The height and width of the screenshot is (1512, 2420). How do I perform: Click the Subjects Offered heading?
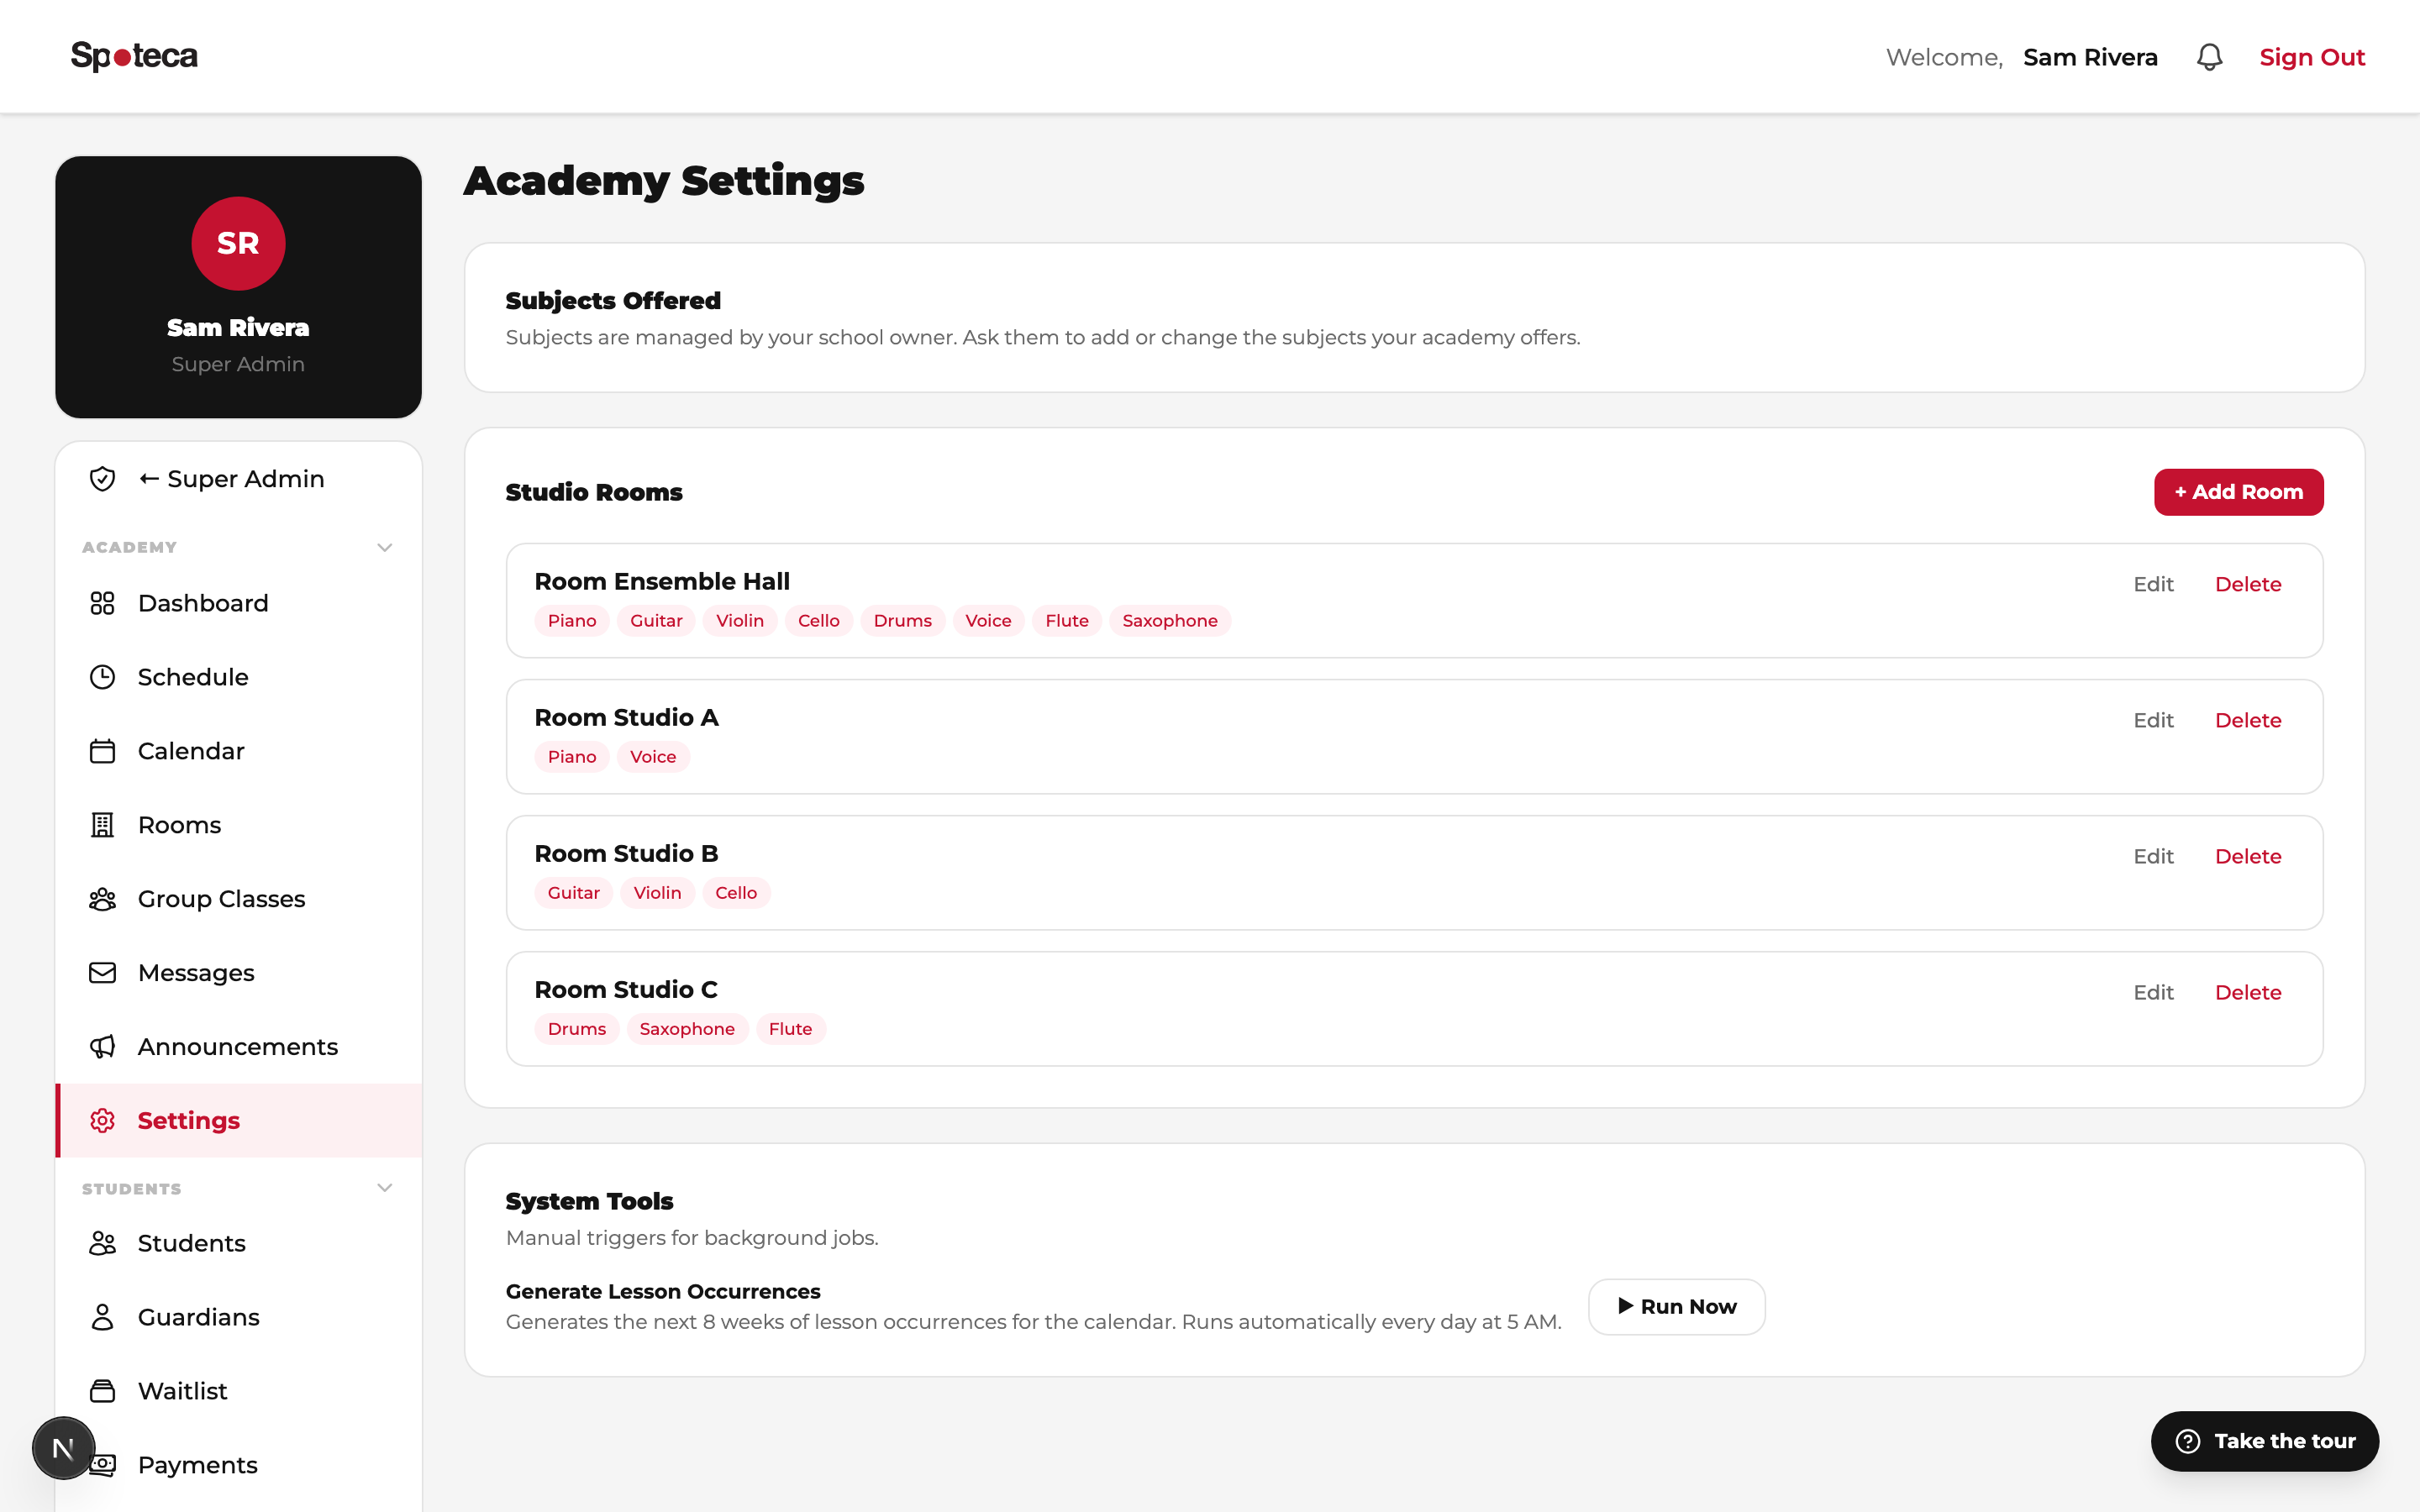click(613, 300)
